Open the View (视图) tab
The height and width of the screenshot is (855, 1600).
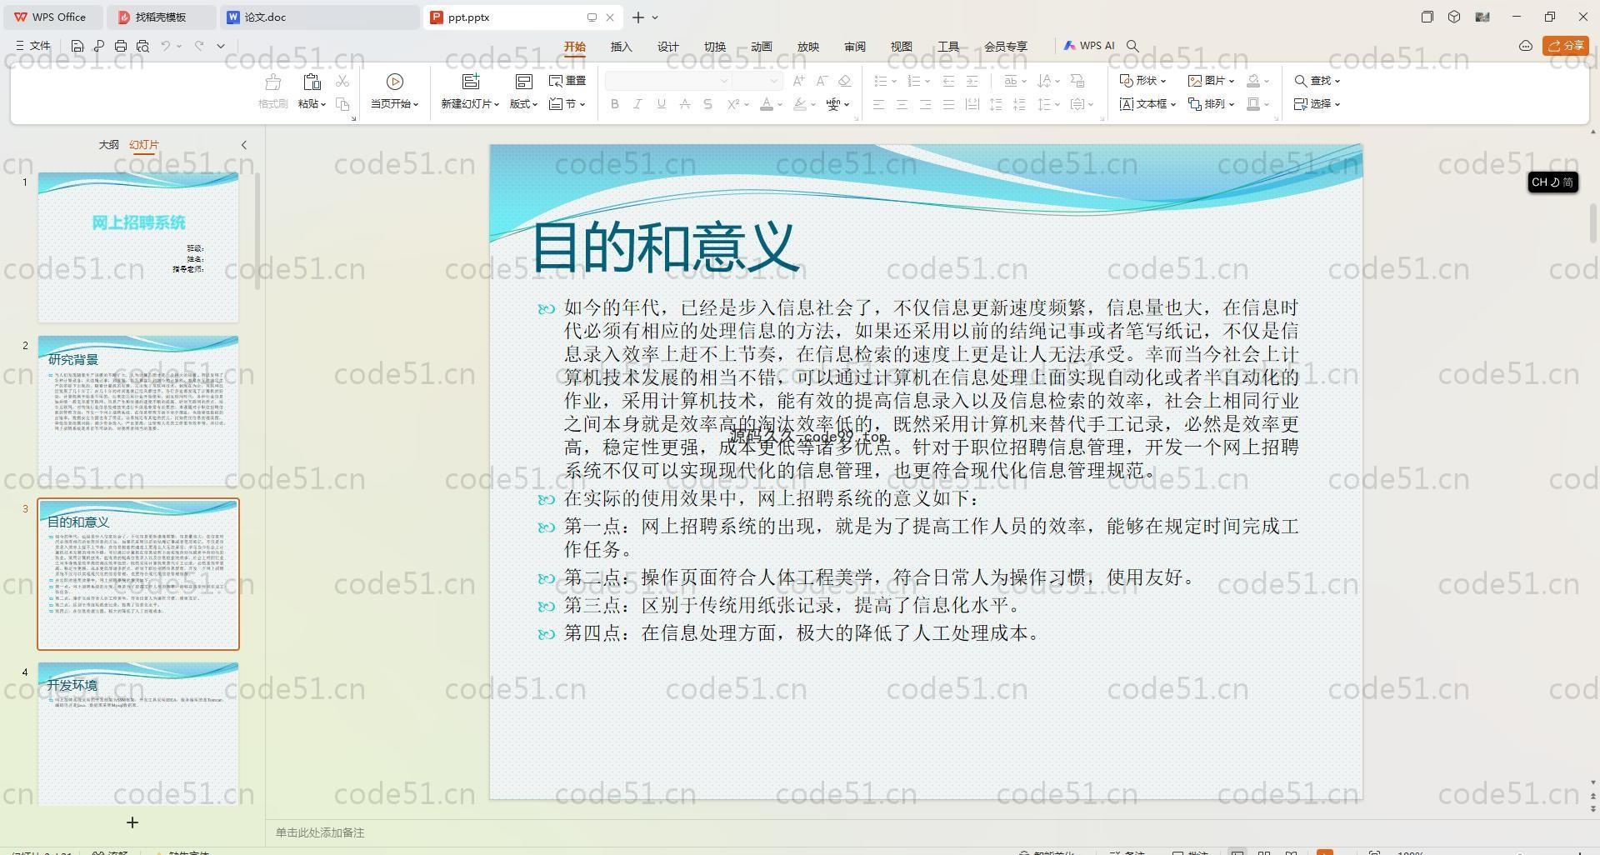coord(902,47)
